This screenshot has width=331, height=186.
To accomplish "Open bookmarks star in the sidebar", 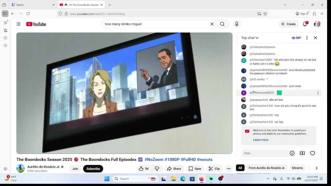I will pyautogui.click(x=5, y=45).
